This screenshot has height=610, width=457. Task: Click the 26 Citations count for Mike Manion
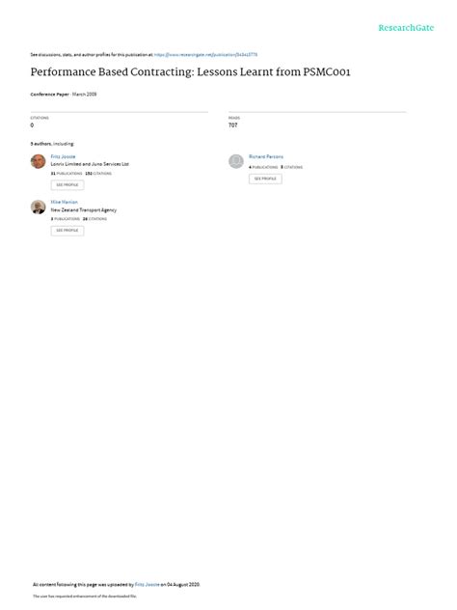(94, 219)
